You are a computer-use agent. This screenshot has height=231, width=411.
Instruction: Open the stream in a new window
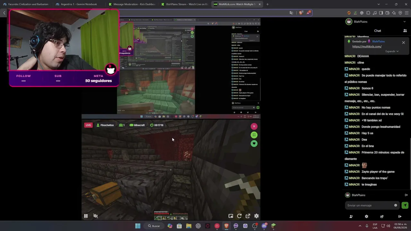pyautogui.click(x=248, y=216)
